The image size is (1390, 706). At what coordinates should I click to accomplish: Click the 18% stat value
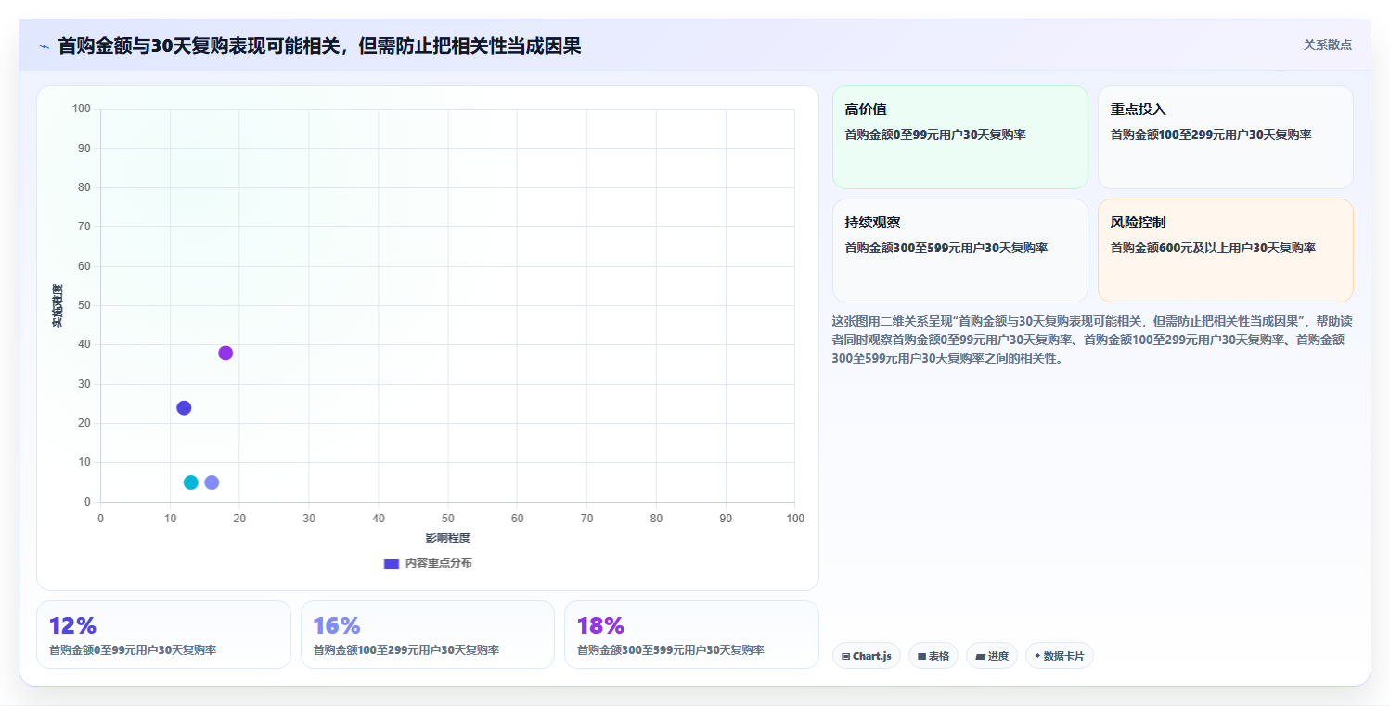click(600, 625)
